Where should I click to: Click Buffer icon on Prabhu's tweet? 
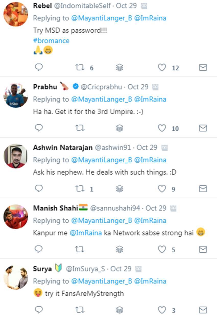tap(119, 128)
